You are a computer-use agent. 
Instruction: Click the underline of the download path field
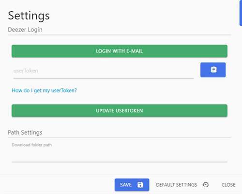click(x=120, y=162)
